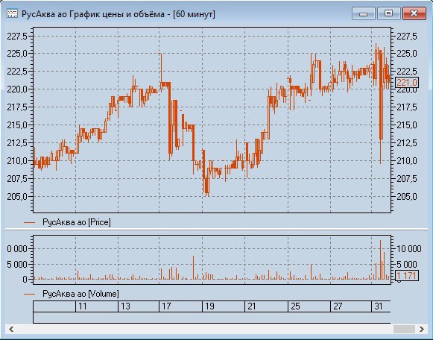
Task: Click the left scroll arrow of horizontal scrollbar
Action: coord(11,329)
